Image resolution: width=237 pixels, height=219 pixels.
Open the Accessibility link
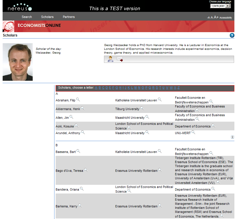tap(226, 18)
